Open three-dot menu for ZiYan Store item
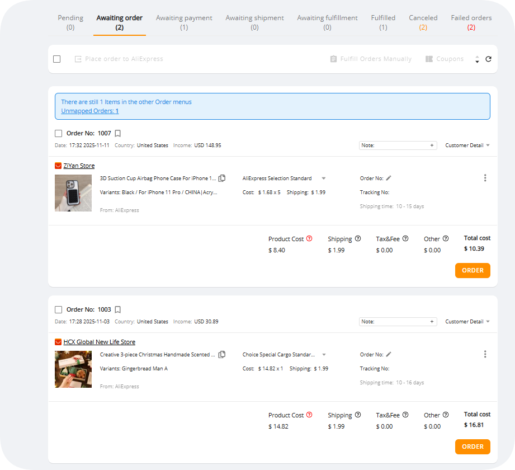Viewport: 515px width, 470px height. click(485, 178)
